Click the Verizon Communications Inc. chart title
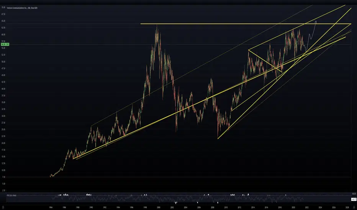 coord(22,8)
